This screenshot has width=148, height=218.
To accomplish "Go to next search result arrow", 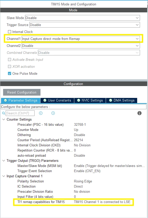I will pos(53,113).
